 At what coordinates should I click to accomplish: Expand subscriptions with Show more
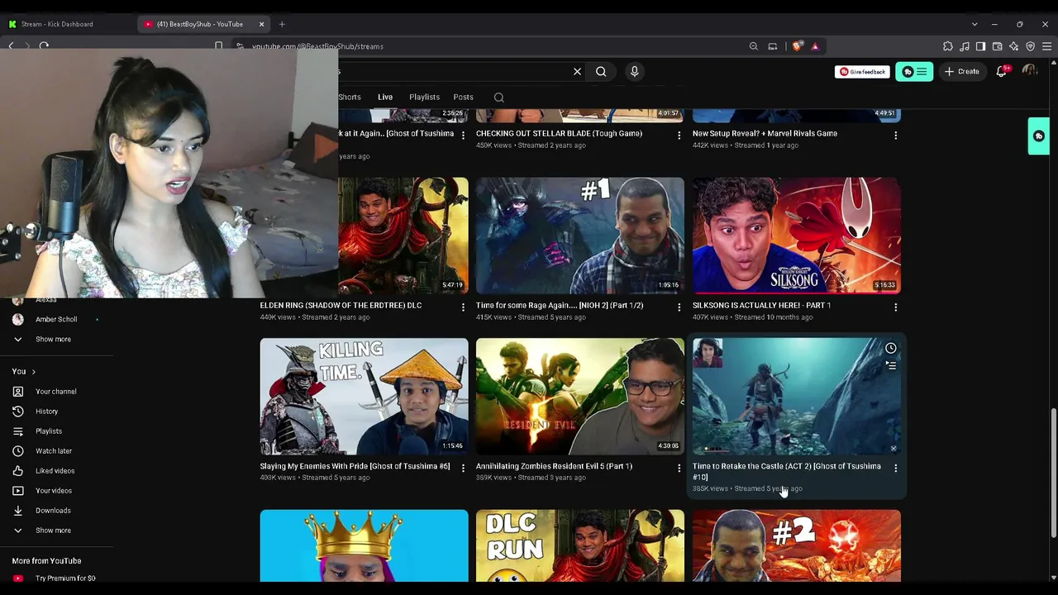(x=53, y=340)
